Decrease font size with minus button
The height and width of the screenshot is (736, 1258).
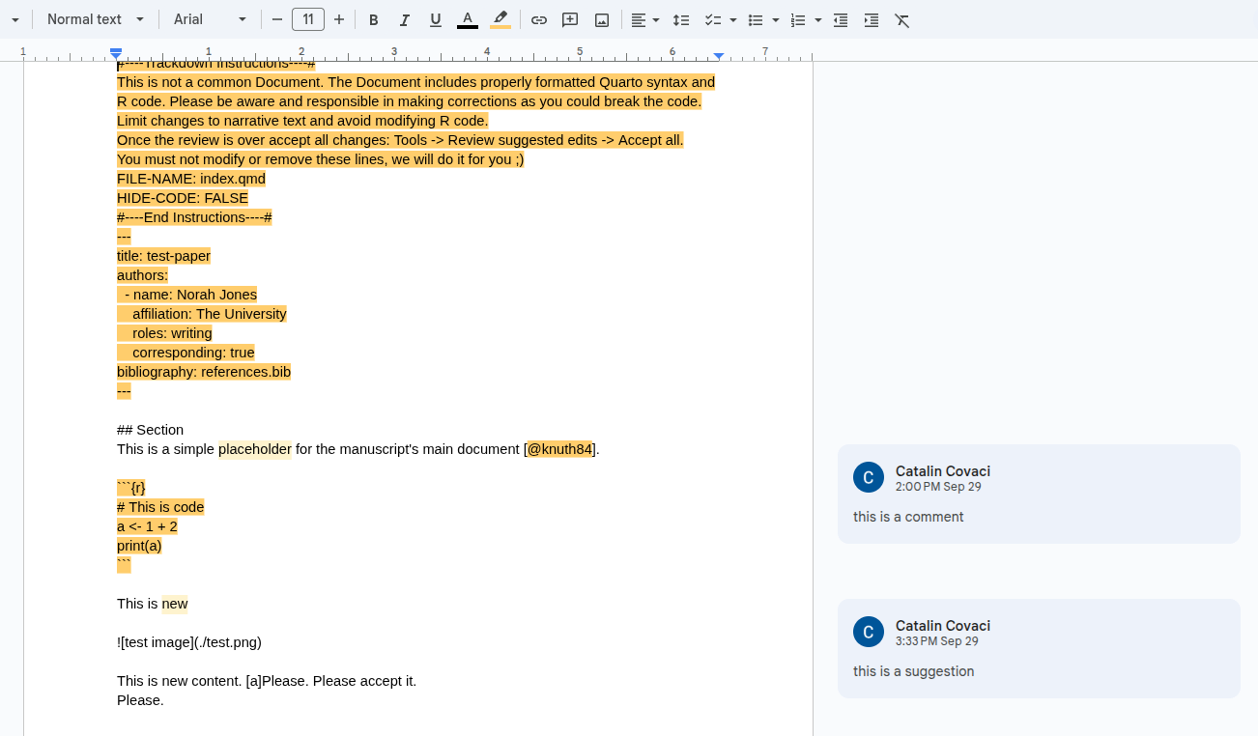tap(277, 19)
